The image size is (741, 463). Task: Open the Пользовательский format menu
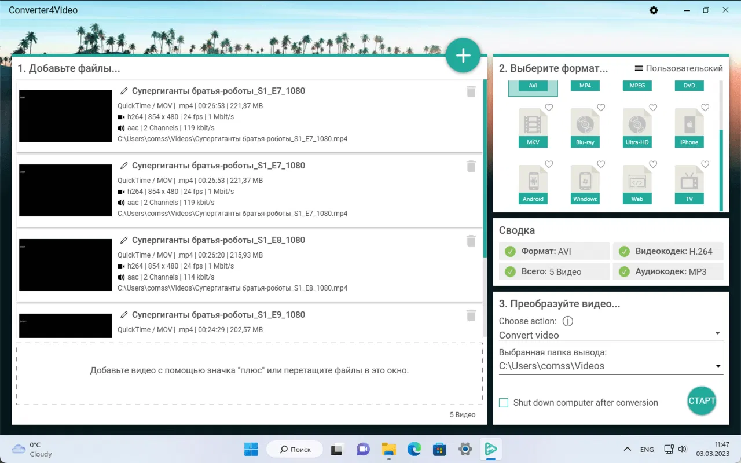[x=679, y=68]
